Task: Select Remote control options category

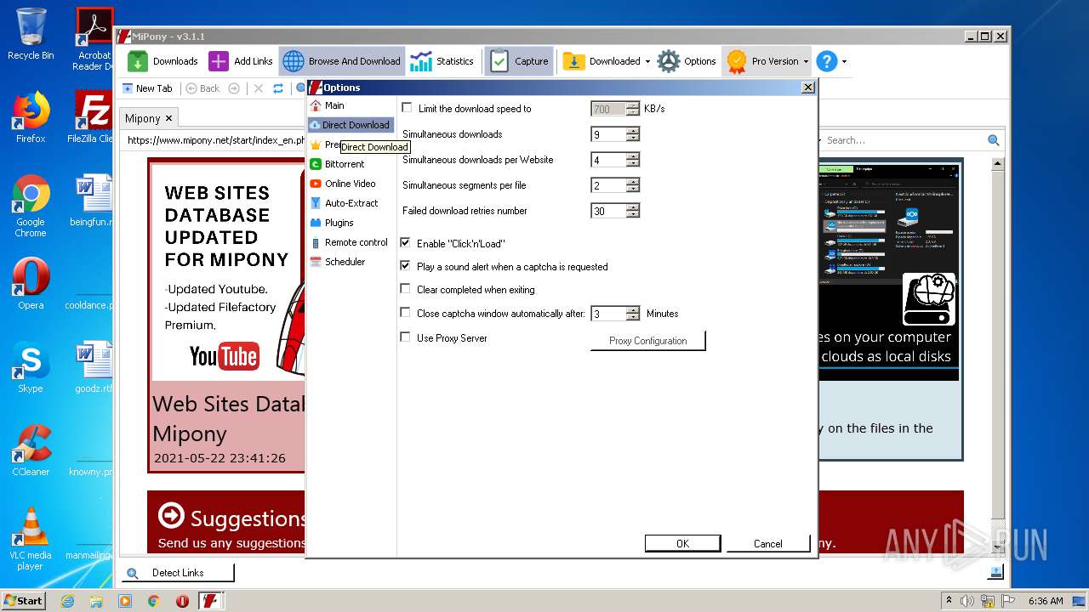Action: point(349,242)
